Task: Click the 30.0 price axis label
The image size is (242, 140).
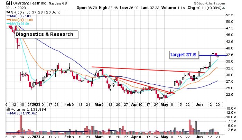Action: (229, 75)
